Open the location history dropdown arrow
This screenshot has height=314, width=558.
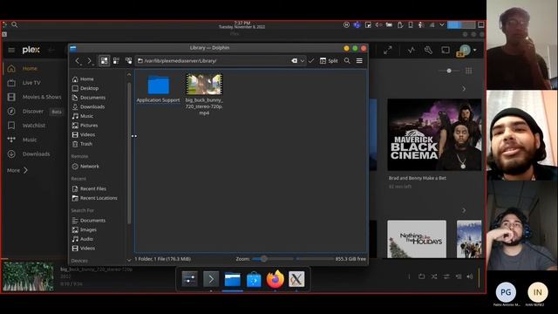tap(303, 61)
